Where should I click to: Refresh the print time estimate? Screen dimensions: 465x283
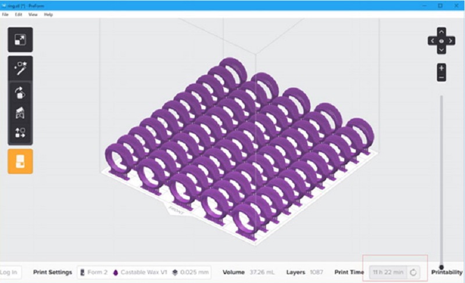[413, 272]
